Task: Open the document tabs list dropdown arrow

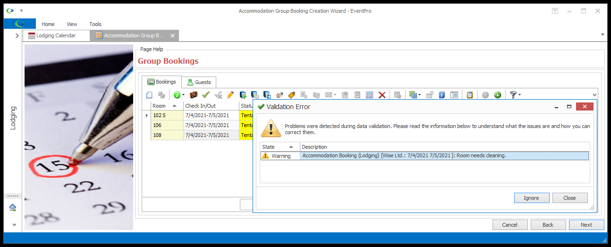Action: tap(603, 34)
